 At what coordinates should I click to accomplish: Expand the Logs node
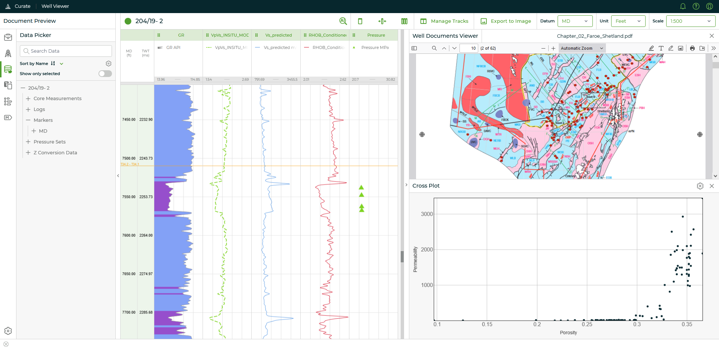pos(28,109)
